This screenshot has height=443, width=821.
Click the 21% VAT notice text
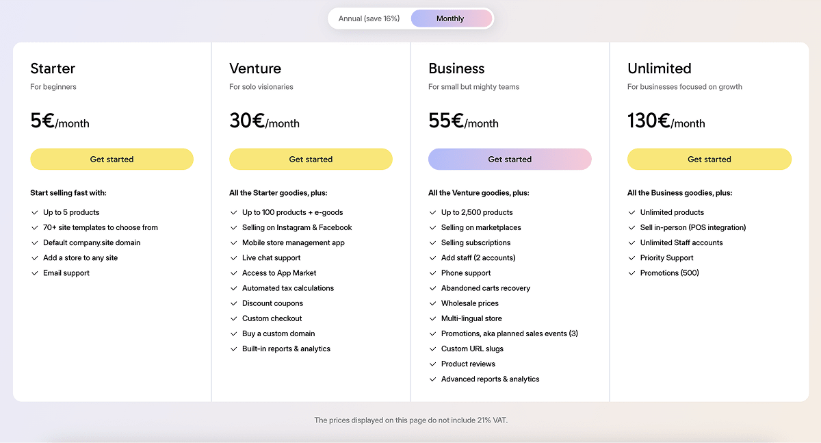pos(410,420)
